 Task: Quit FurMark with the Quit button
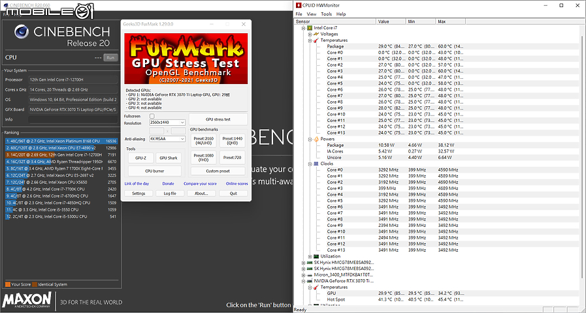[x=233, y=193]
